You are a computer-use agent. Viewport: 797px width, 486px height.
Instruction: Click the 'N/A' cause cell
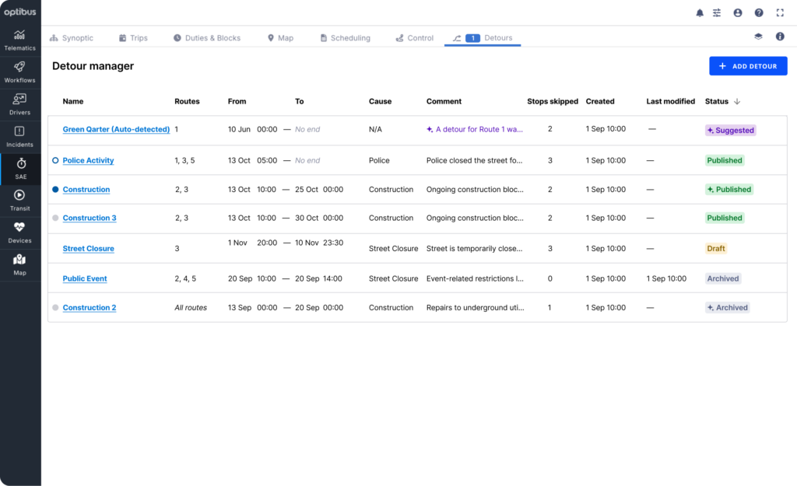click(375, 129)
